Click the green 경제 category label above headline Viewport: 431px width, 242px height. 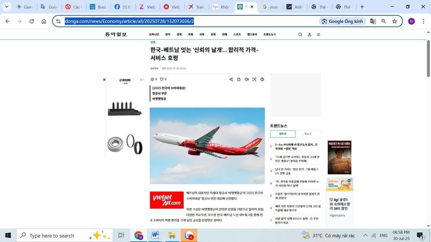click(x=153, y=42)
